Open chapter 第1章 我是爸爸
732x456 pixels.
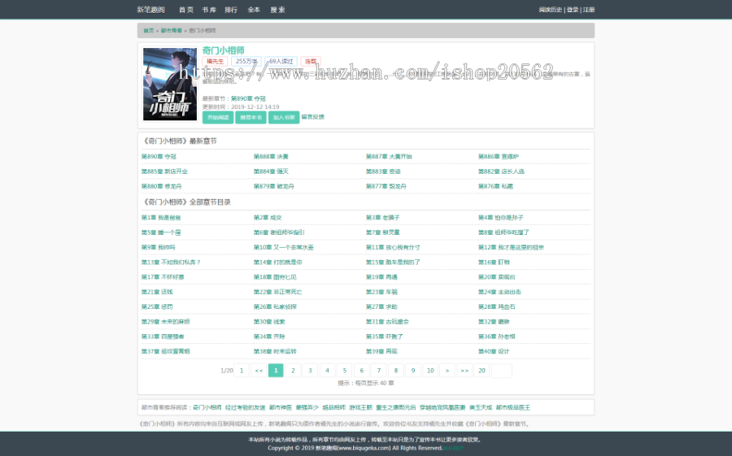point(161,218)
